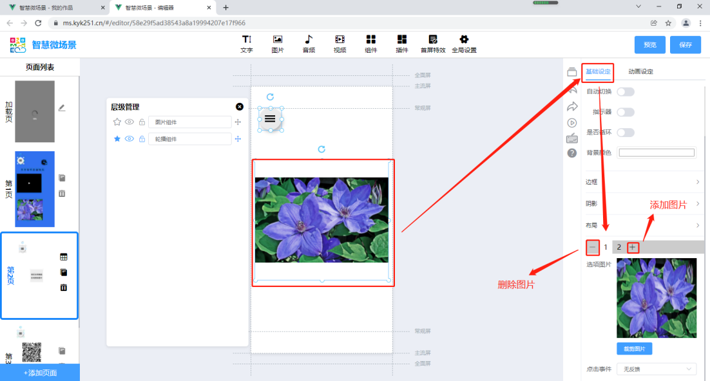
Task: Delete page 第2页 with trash icon
Action: [x=64, y=288]
